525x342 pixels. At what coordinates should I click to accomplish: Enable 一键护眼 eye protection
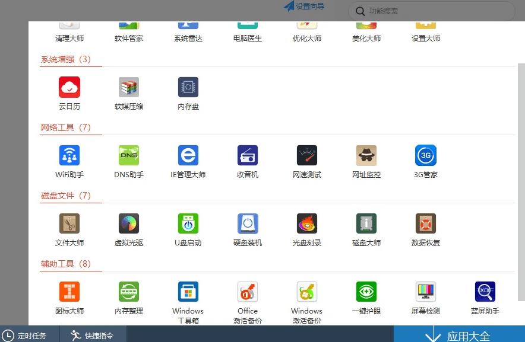[366, 298]
